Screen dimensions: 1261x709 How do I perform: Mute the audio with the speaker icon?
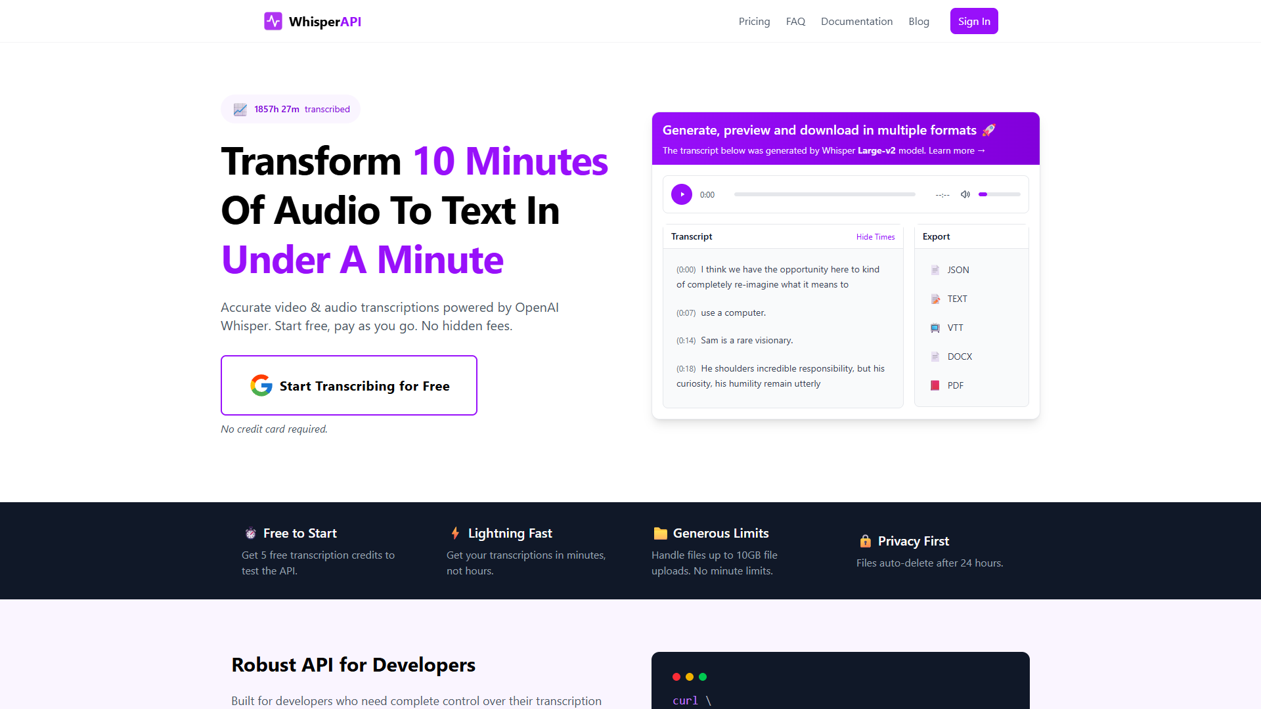pyautogui.click(x=965, y=194)
